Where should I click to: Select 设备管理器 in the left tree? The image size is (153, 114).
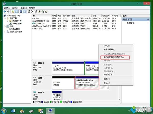[x=17, y=24]
